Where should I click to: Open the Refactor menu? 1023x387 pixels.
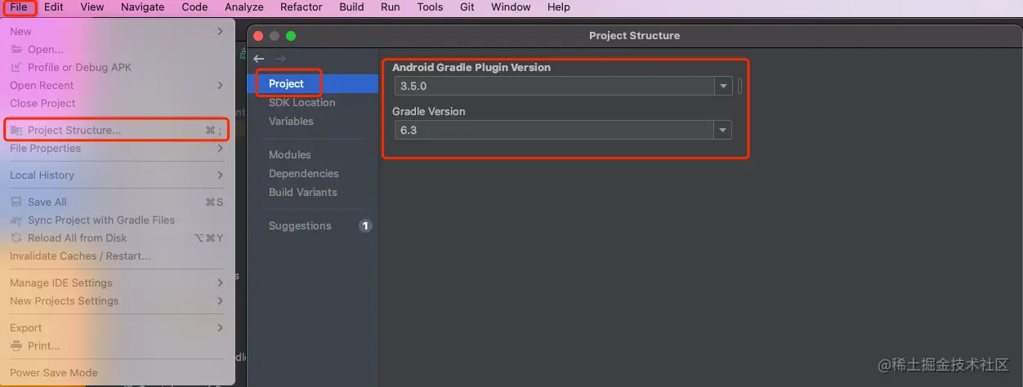[301, 7]
